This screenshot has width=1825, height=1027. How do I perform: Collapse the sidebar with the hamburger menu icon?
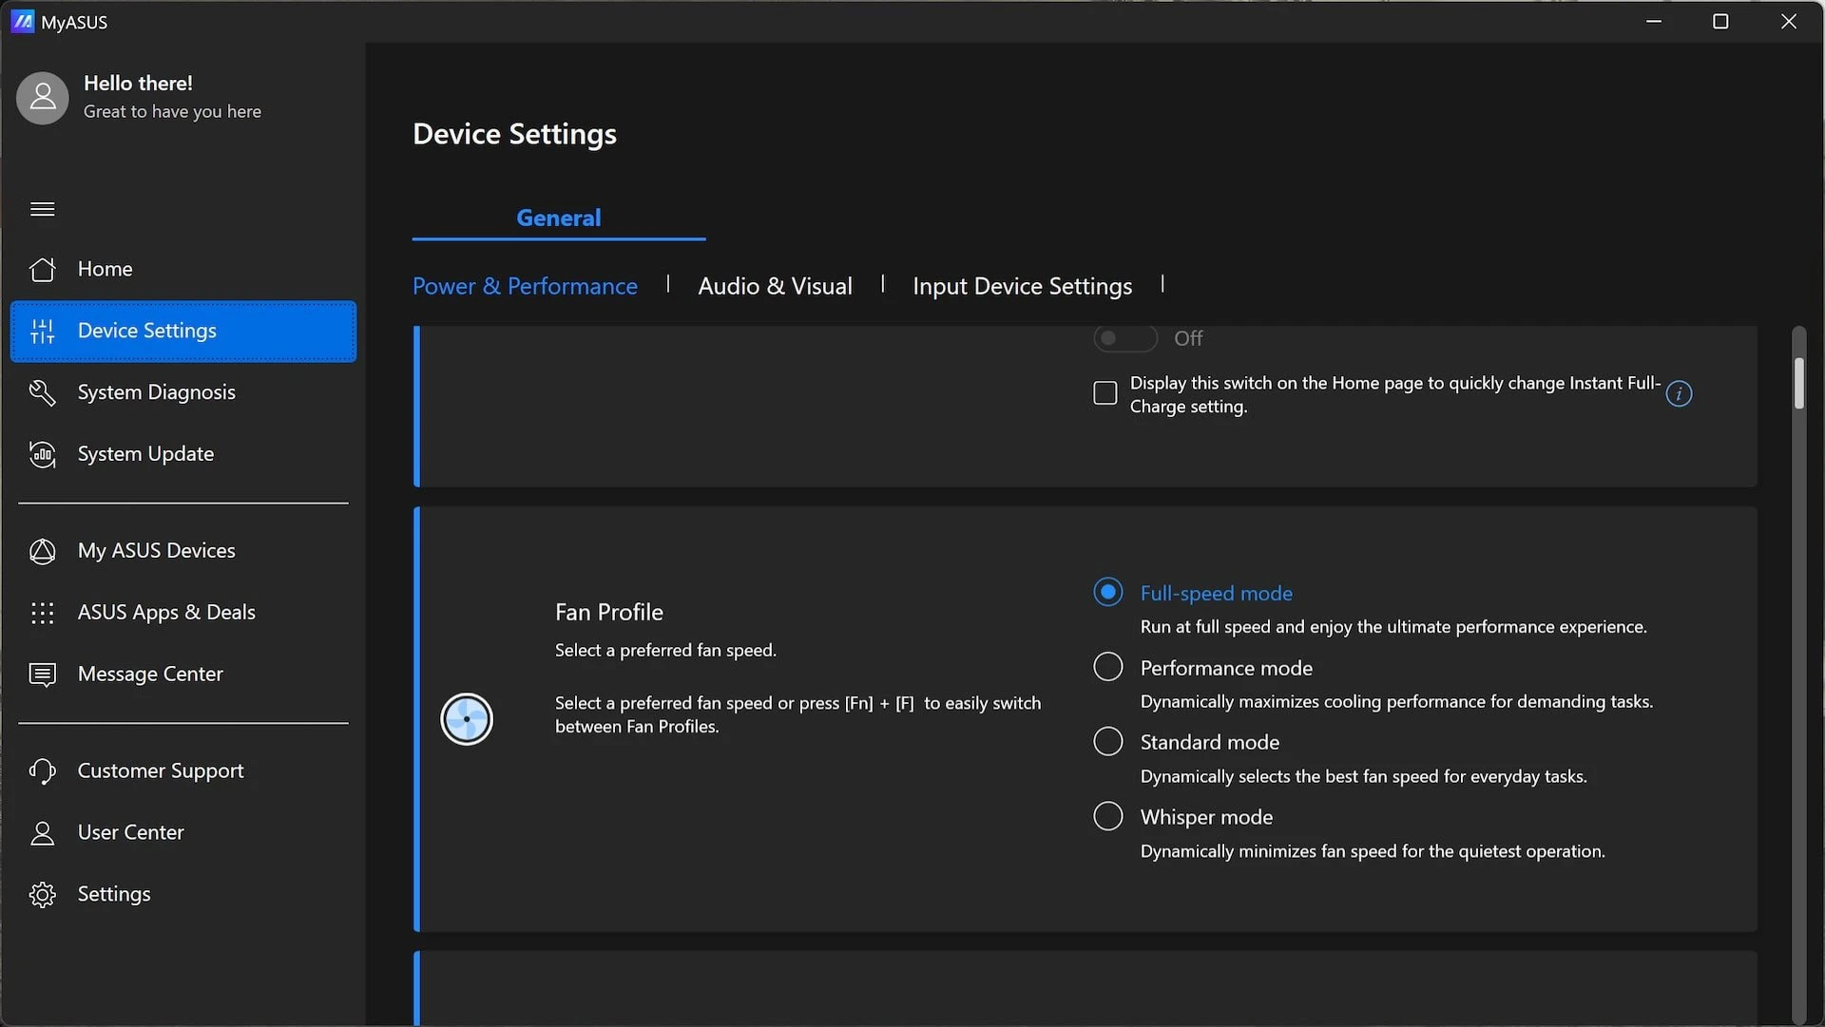click(43, 209)
